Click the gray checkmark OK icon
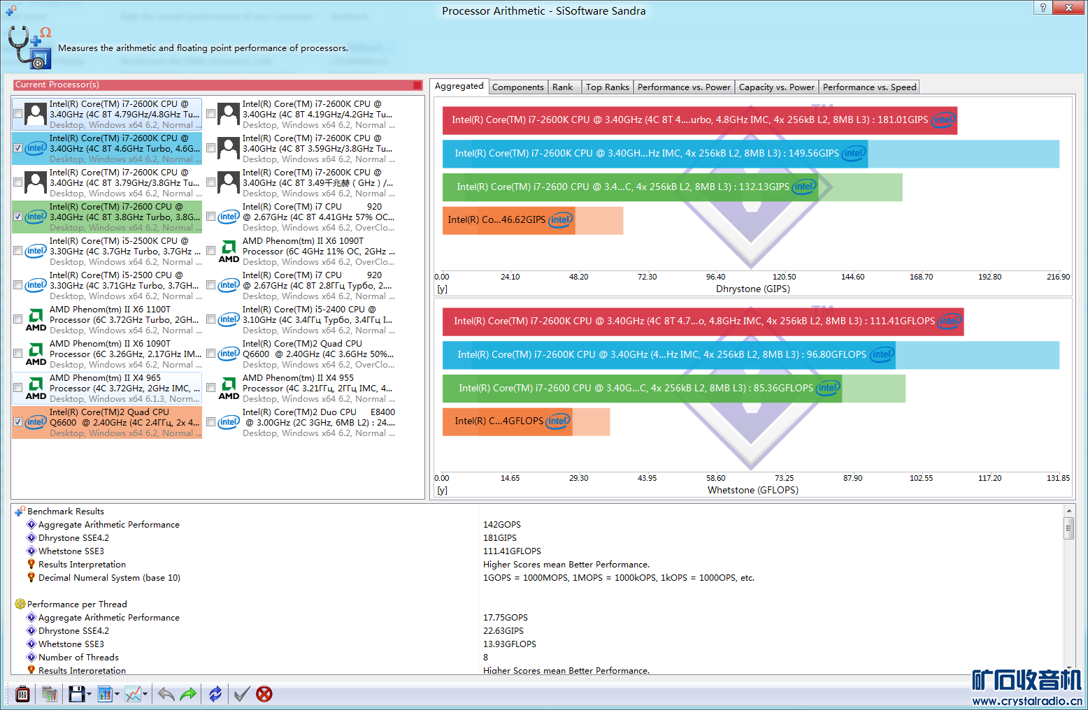The height and width of the screenshot is (710, 1088). click(x=242, y=694)
